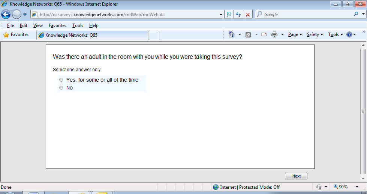This screenshot has width=367, height=194.
Task: Click the 'Select one answer only' text
Action: [76, 70]
